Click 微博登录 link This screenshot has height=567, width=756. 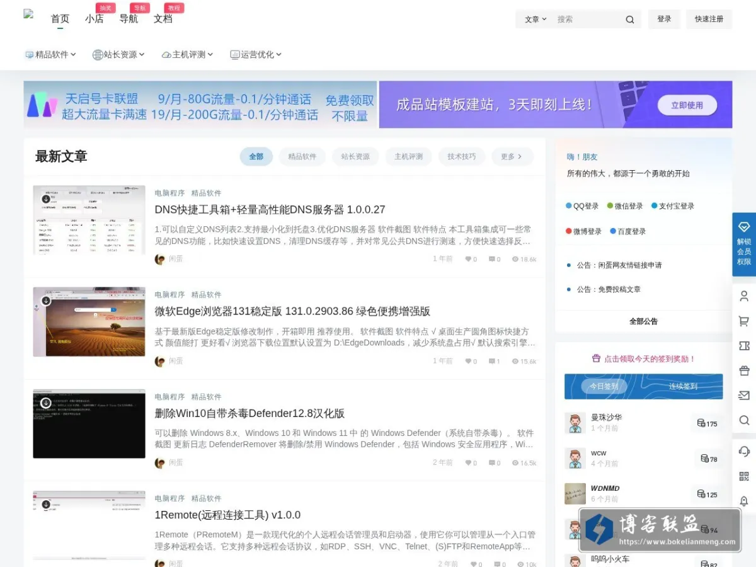[583, 231]
